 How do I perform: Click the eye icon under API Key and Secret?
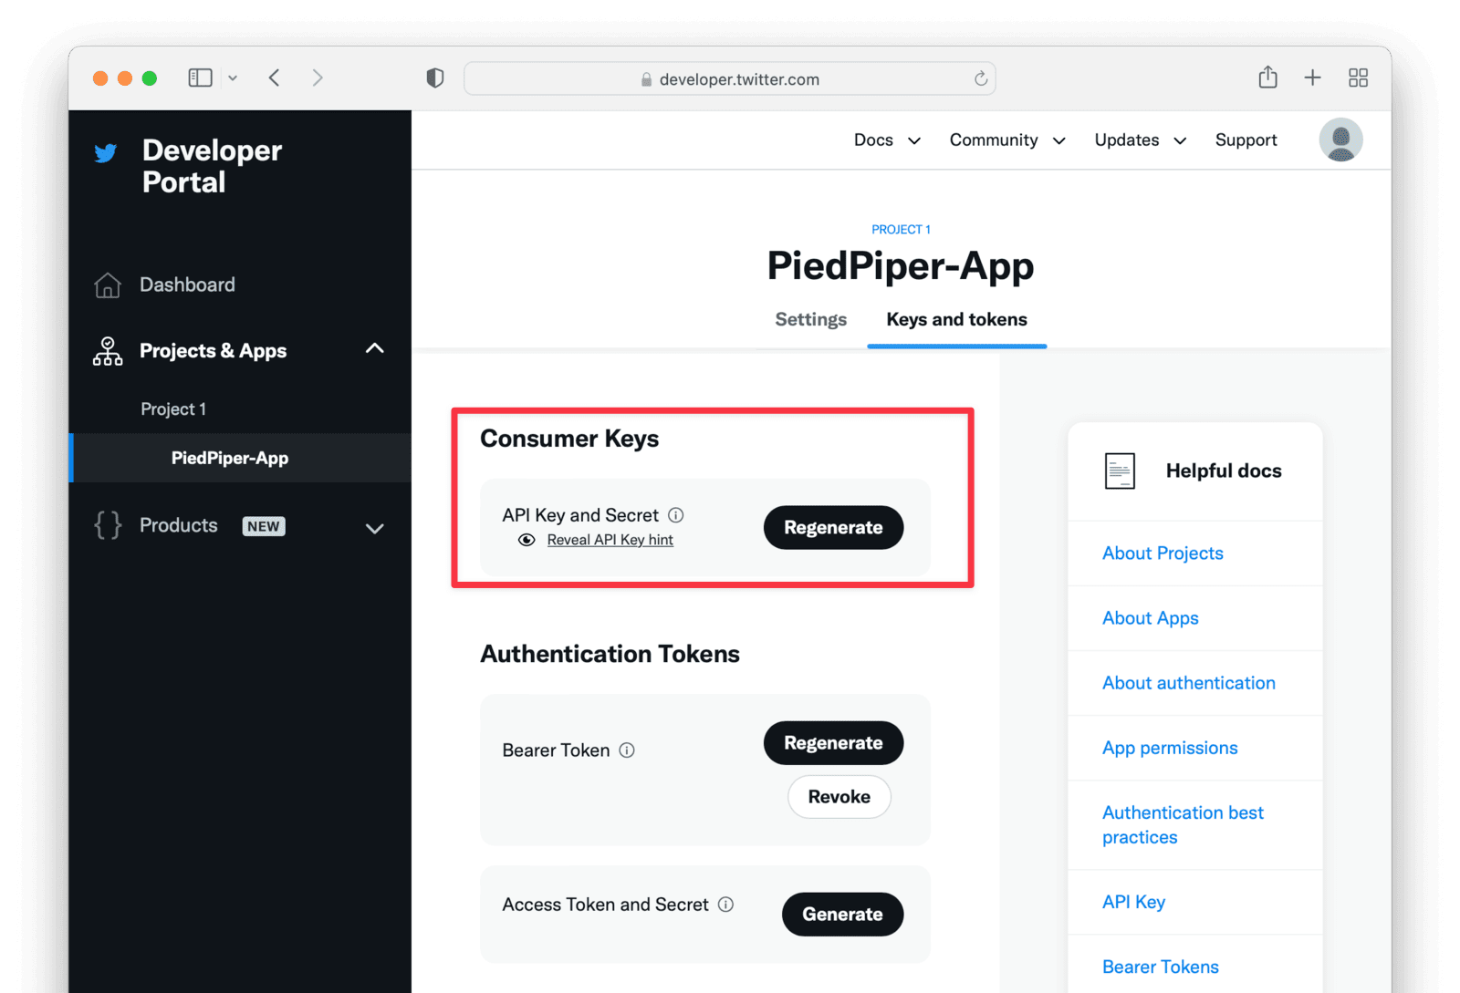tap(527, 539)
